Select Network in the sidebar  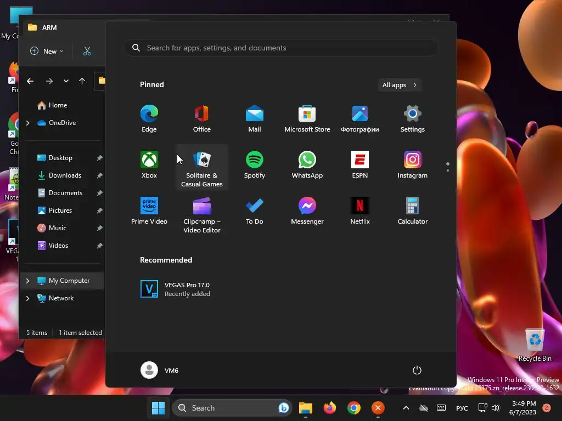click(55, 298)
